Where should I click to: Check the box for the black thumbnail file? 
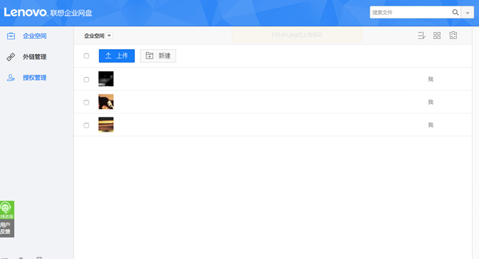(x=86, y=79)
